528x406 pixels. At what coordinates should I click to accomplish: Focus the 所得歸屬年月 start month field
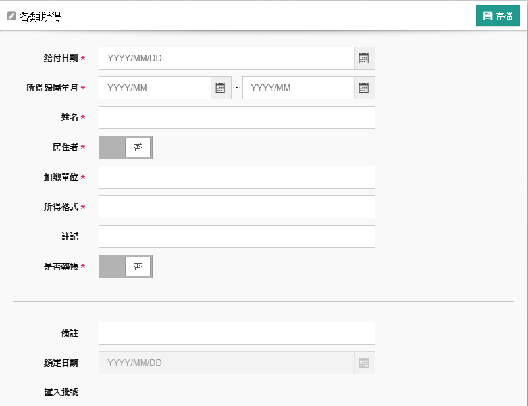(x=155, y=88)
